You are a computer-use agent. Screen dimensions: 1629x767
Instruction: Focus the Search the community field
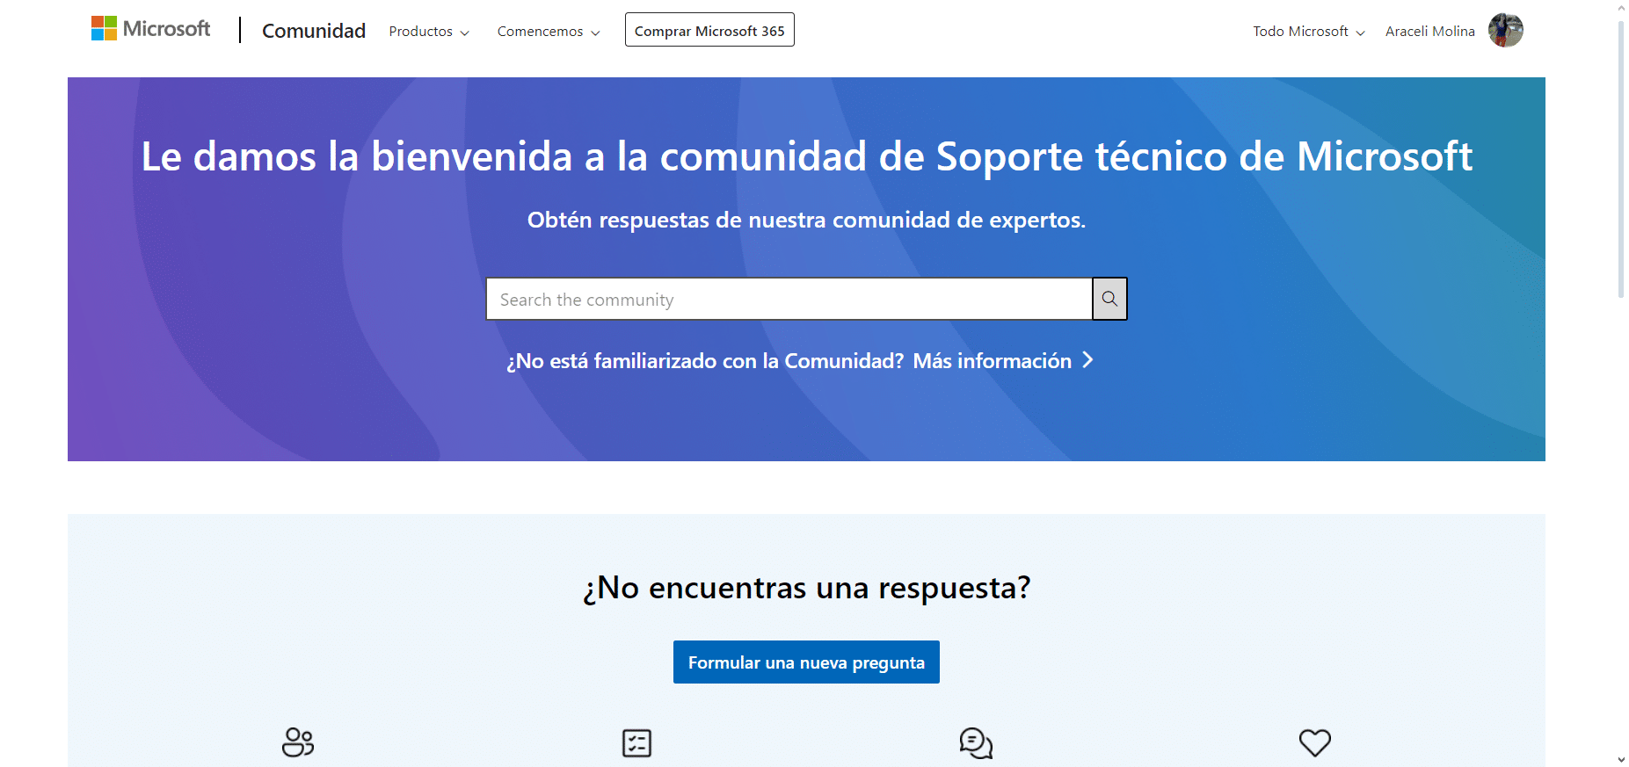click(789, 300)
